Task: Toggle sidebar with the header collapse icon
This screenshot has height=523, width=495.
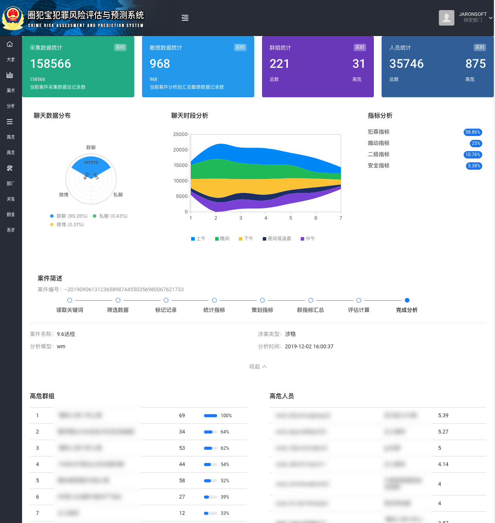Action: click(x=185, y=18)
